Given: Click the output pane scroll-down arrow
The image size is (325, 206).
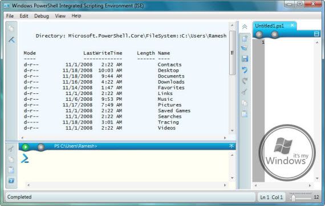Looking at the screenshot, I should coord(232,130).
